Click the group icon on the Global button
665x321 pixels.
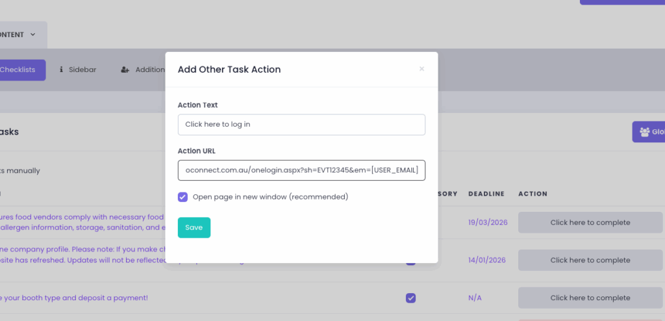644,132
